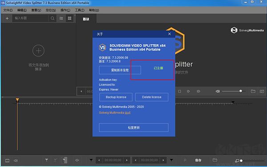Step back the first timecode field
Viewport: 267px width, 167px height.
(x=99, y=160)
